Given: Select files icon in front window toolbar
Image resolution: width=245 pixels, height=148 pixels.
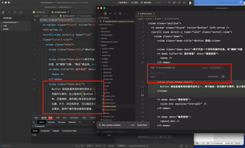Looking at the screenshot, I should point(105,14).
